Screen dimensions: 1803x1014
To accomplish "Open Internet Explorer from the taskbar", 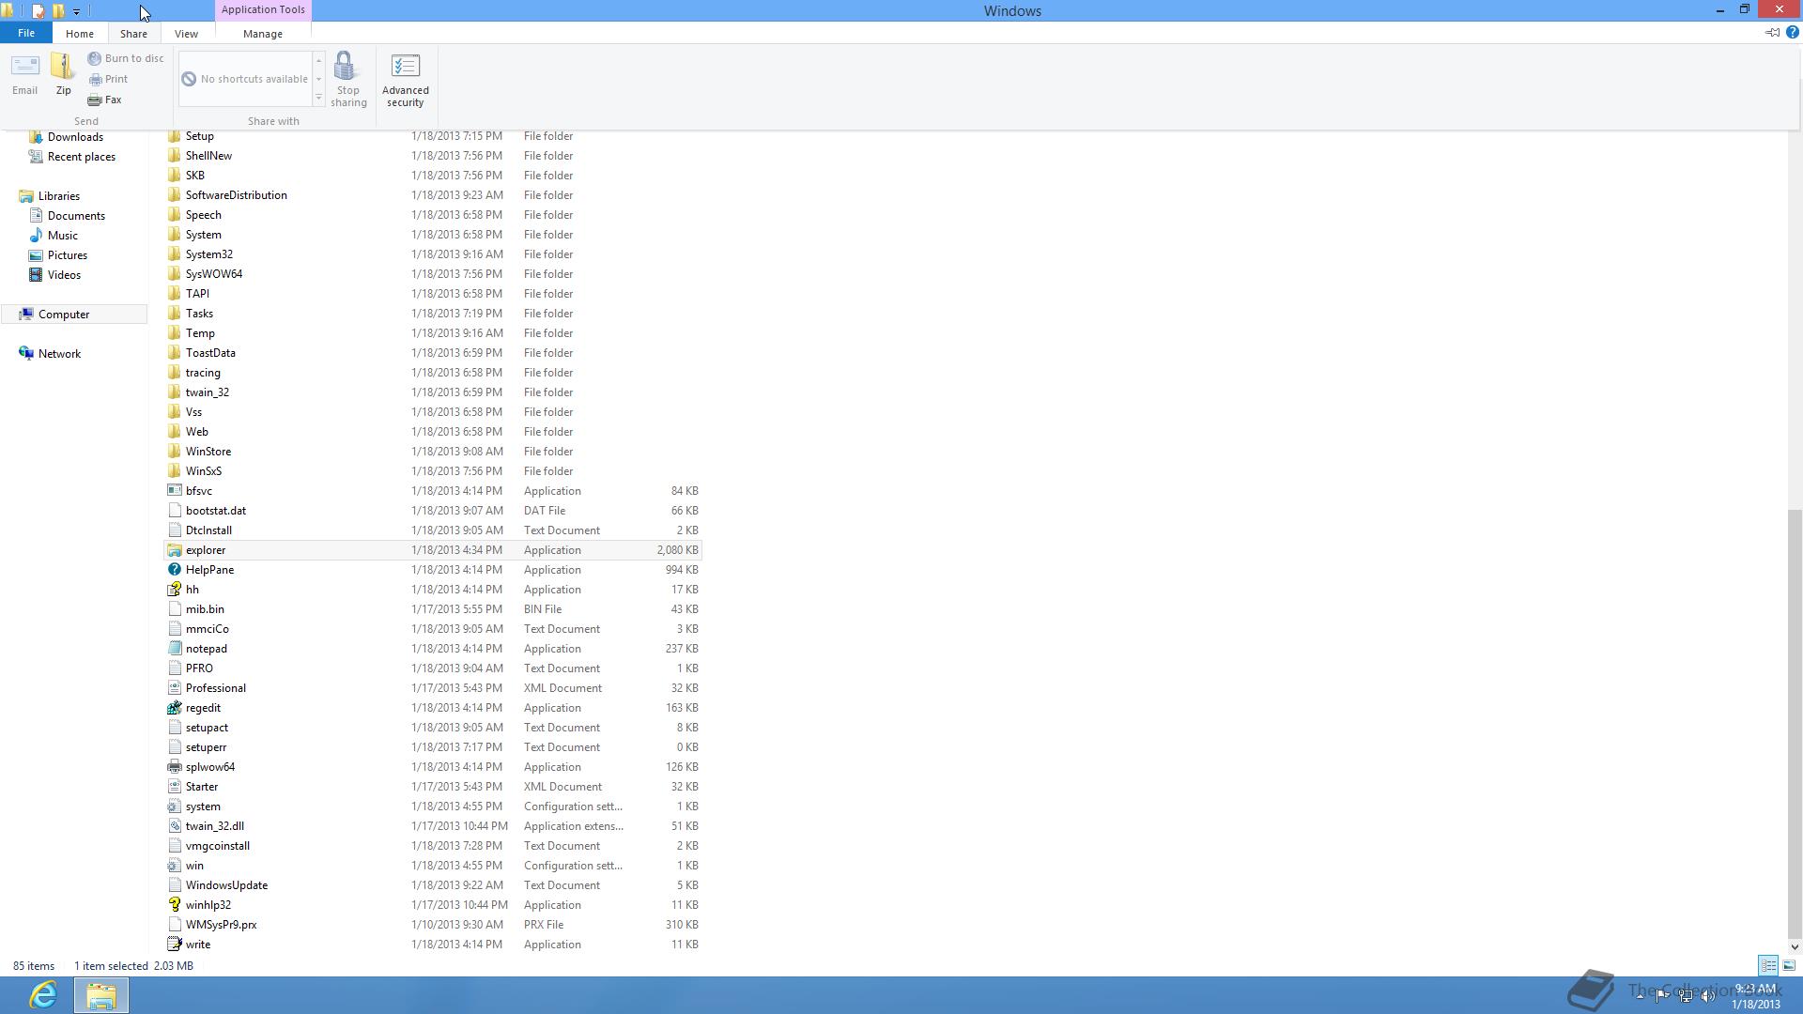I will click(x=43, y=995).
